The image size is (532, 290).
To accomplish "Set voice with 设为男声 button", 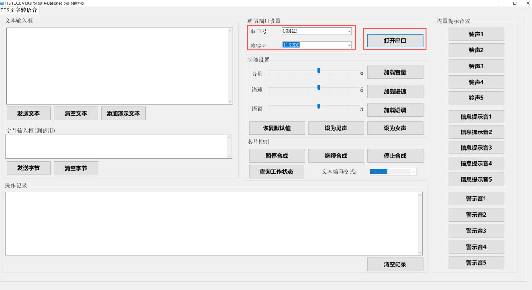I will tap(336, 128).
